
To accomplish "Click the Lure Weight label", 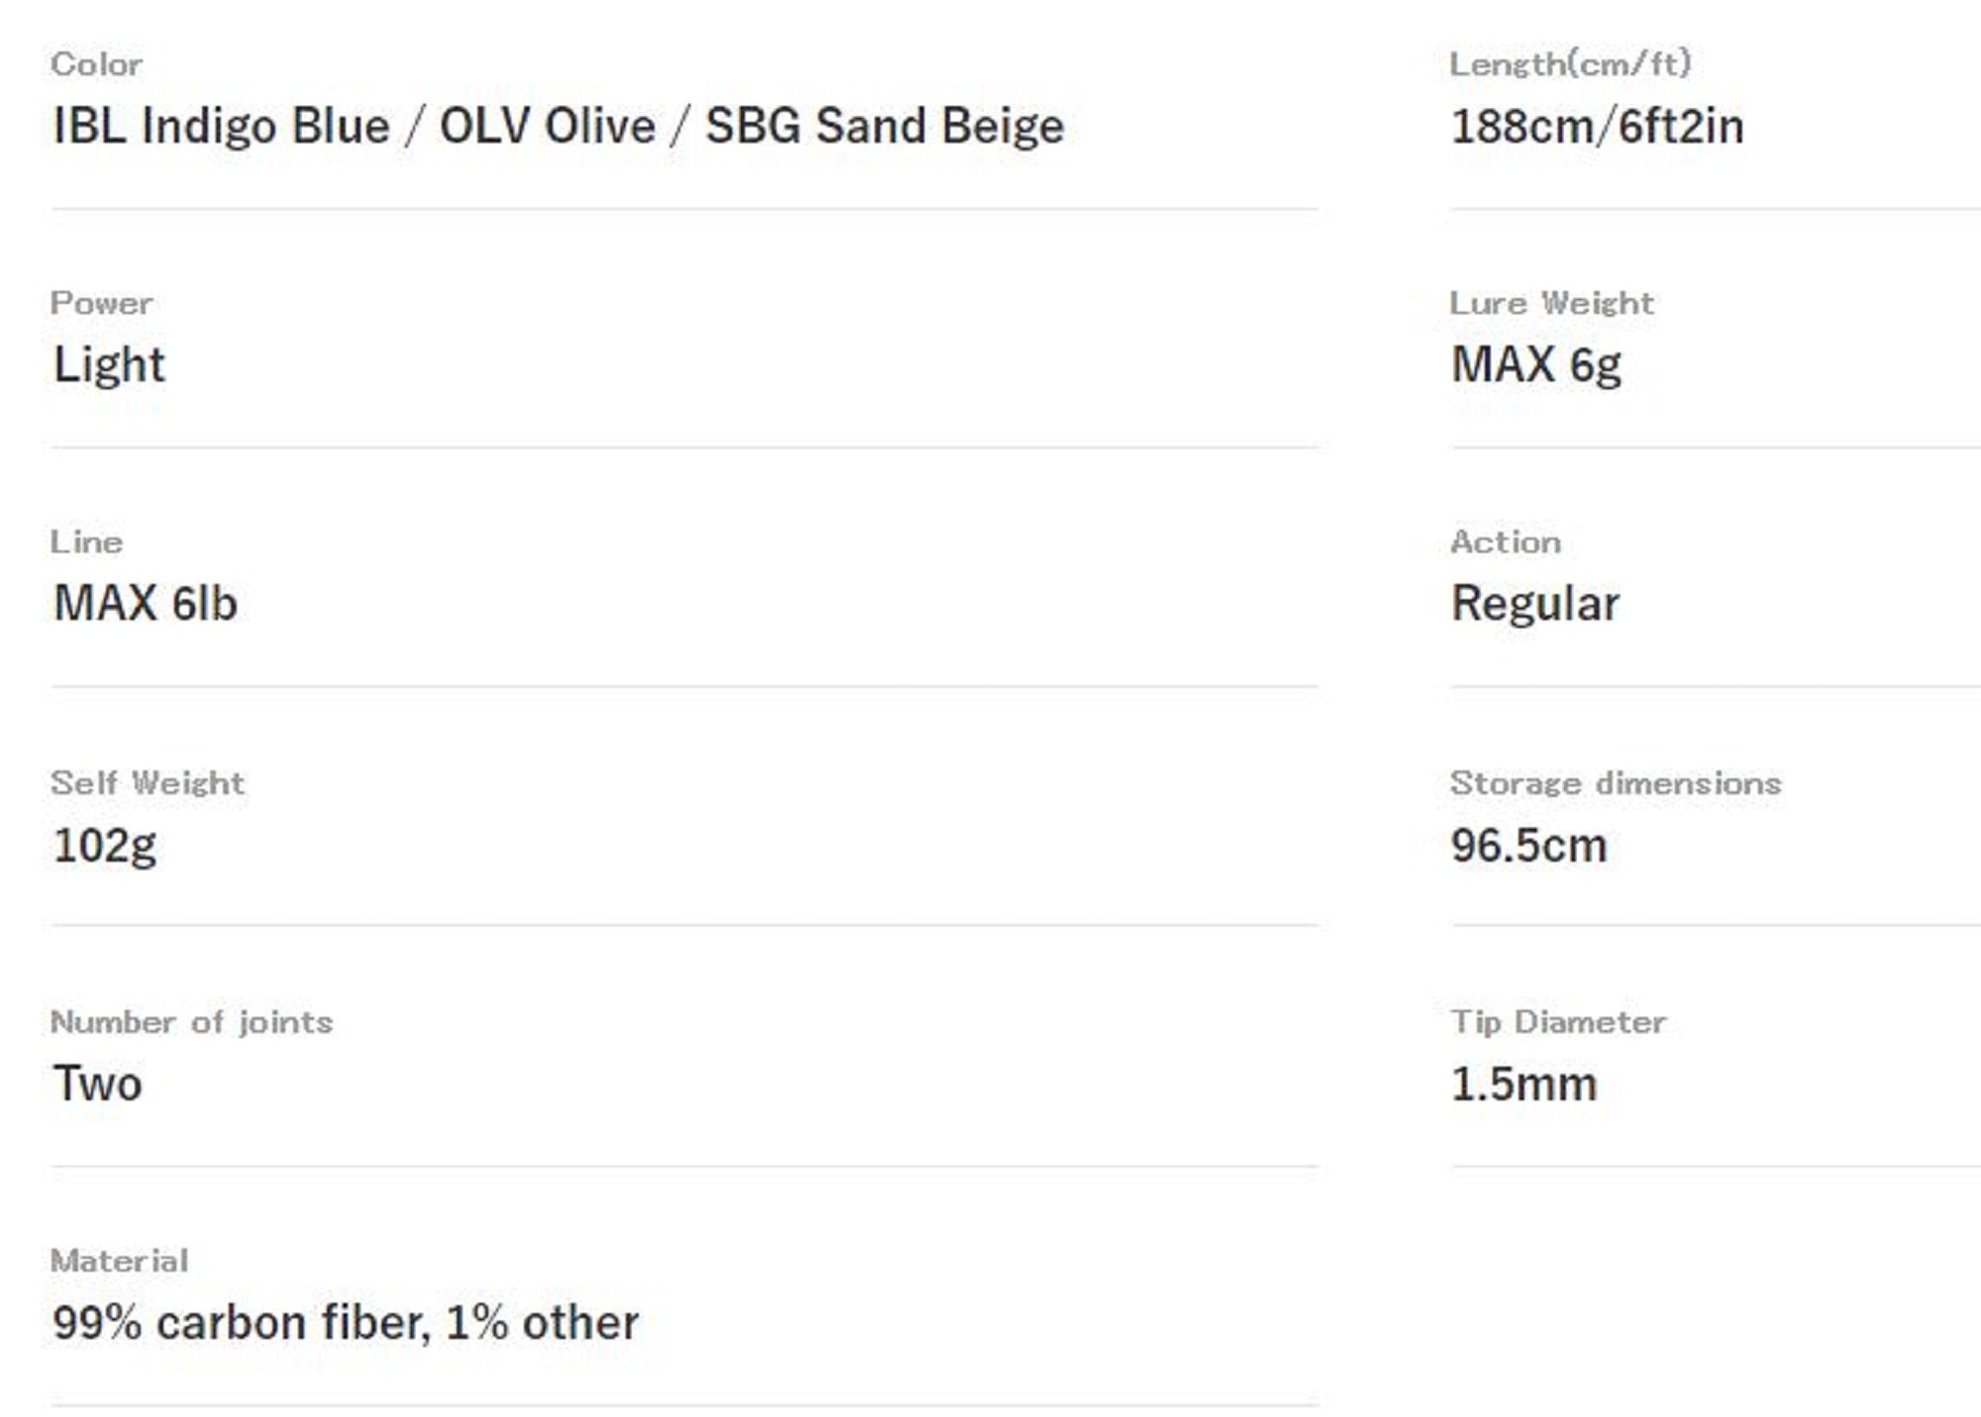I will (1551, 303).
